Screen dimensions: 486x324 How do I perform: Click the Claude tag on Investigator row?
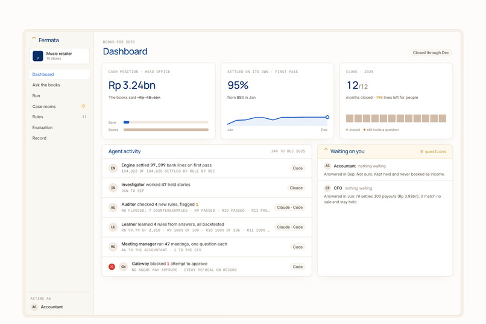[x=296, y=188]
